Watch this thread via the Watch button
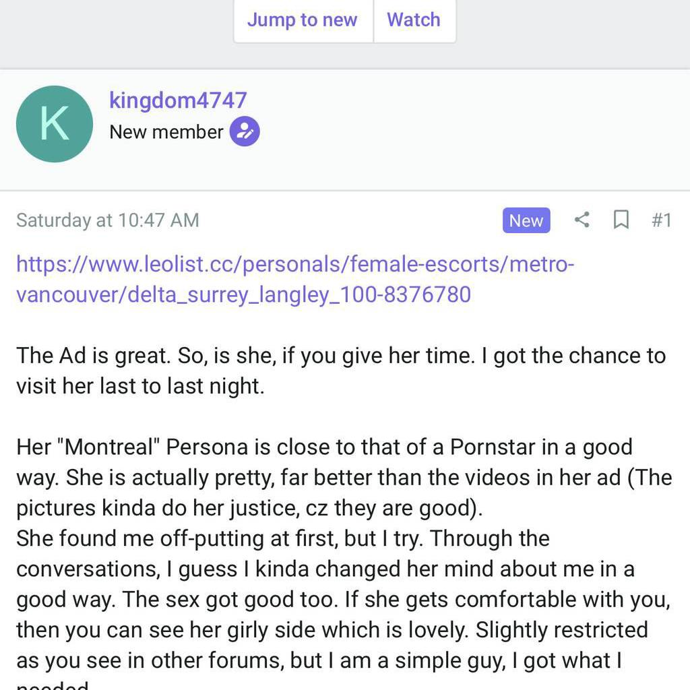This screenshot has height=690, width=690. 413,20
